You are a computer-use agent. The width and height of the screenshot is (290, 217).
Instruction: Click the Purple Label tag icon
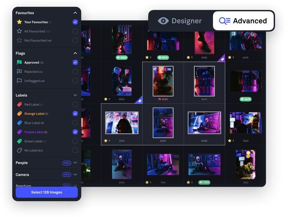pos(19,132)
